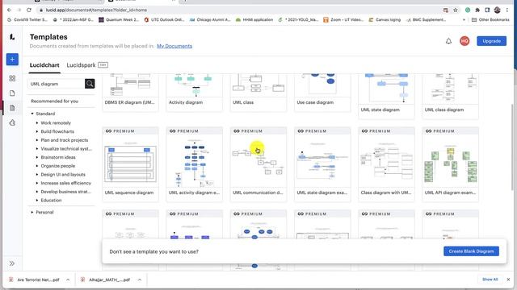
Task: Open the HO user avatar menu
Action: [464, 41]
